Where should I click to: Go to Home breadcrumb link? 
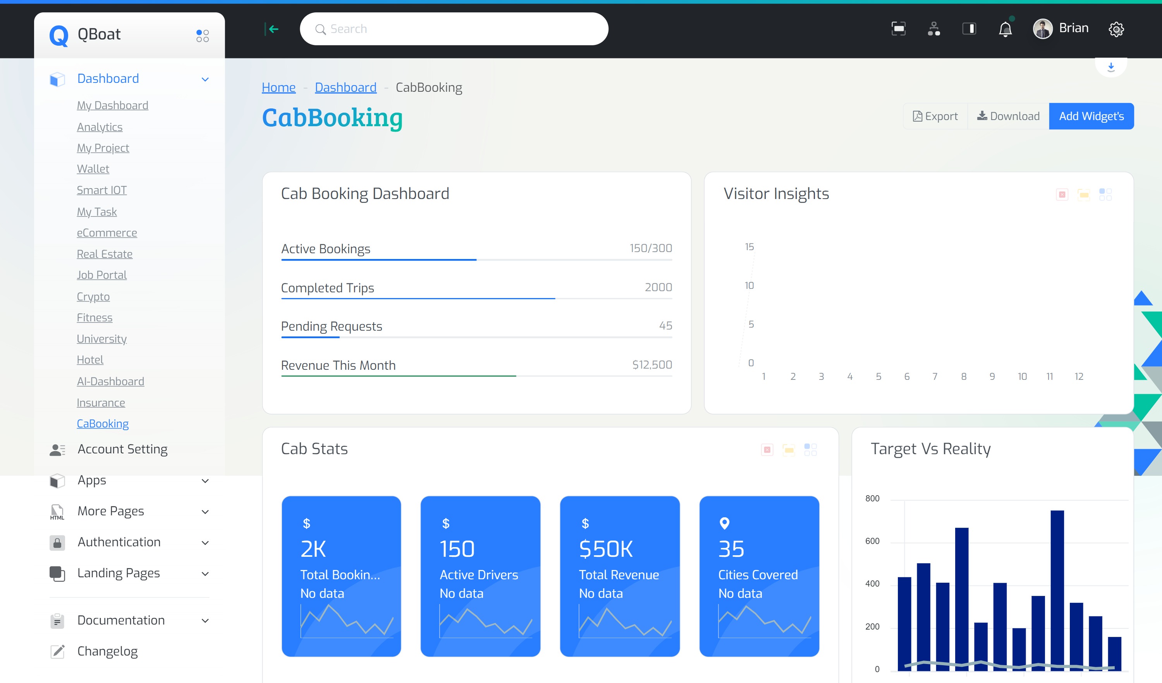(278, 87)
